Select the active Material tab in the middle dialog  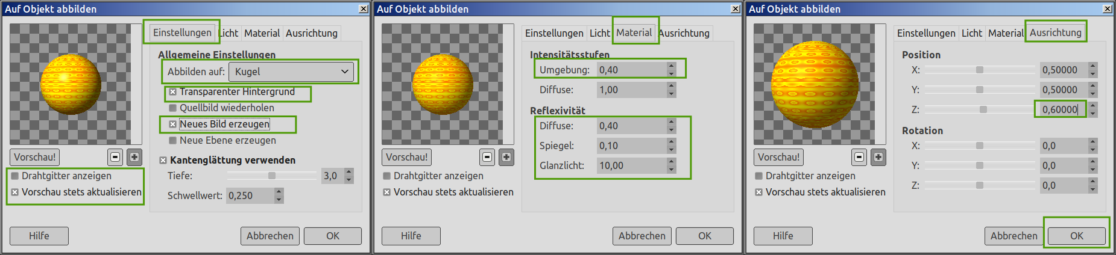coord(634,32)
